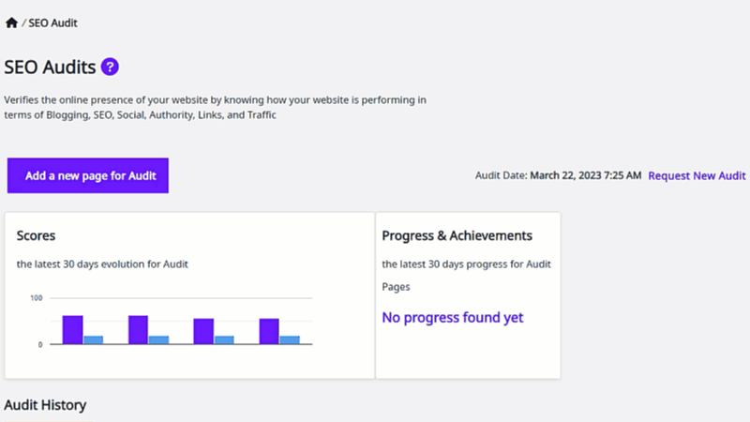Click the fourth light blue bar in the chart

click(290, 339)
